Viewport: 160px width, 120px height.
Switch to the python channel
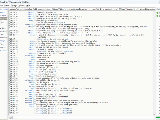pyautogui.click(x=2, y=44)
